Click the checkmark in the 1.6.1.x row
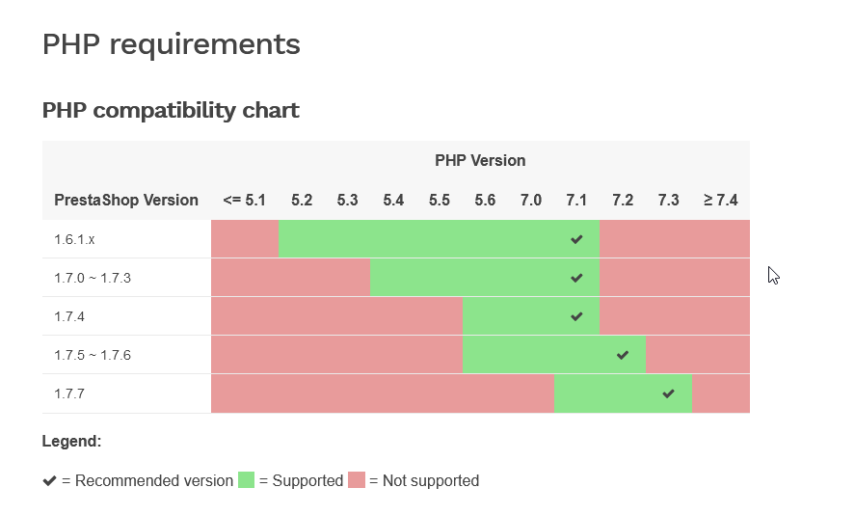The width and height of the screenshot is (855, 515). 576,239
